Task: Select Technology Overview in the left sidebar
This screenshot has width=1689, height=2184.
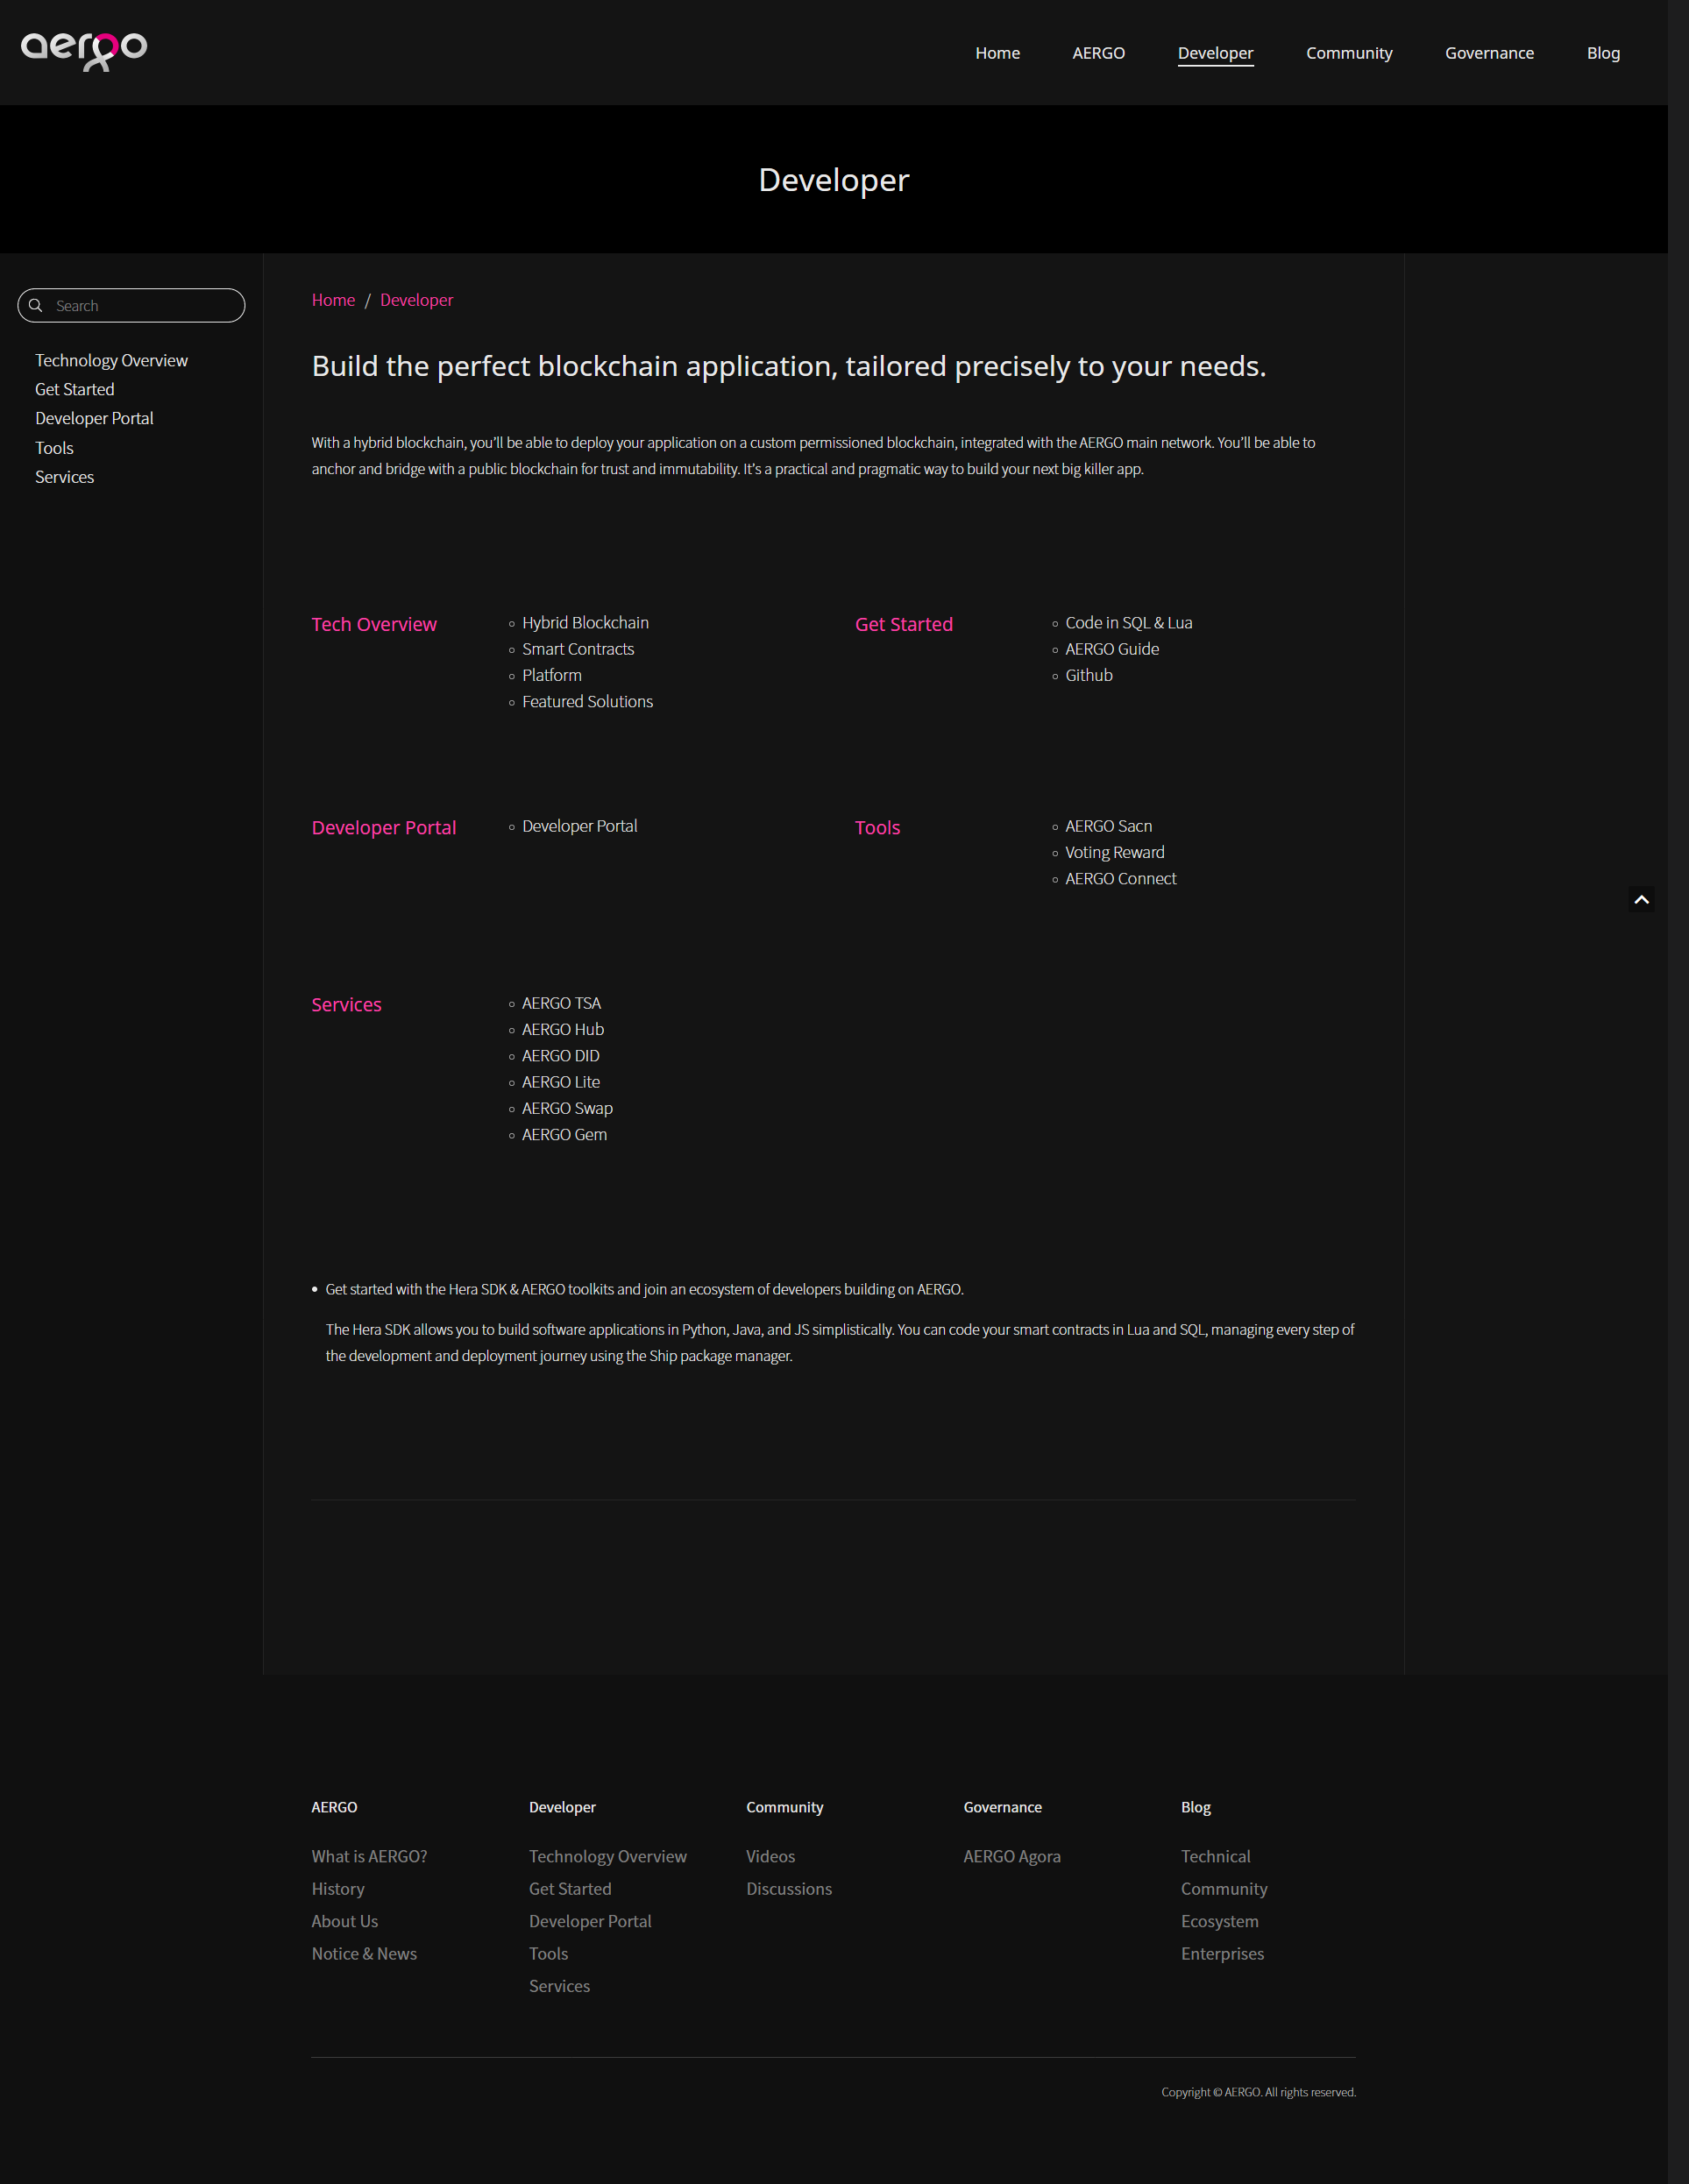Action: click(x=111, y=360)
